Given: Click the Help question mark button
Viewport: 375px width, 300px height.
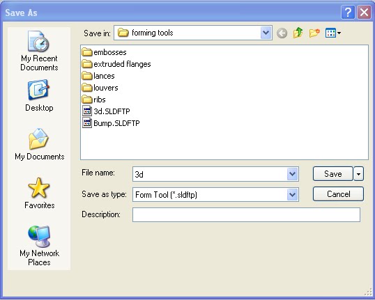Looking at the screenshot, I should click(x=348, y=13).
